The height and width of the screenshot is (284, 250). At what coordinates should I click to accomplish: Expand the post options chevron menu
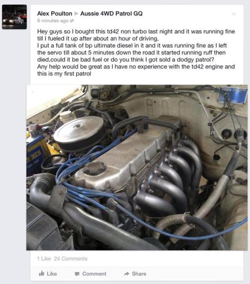click(234, 14)
